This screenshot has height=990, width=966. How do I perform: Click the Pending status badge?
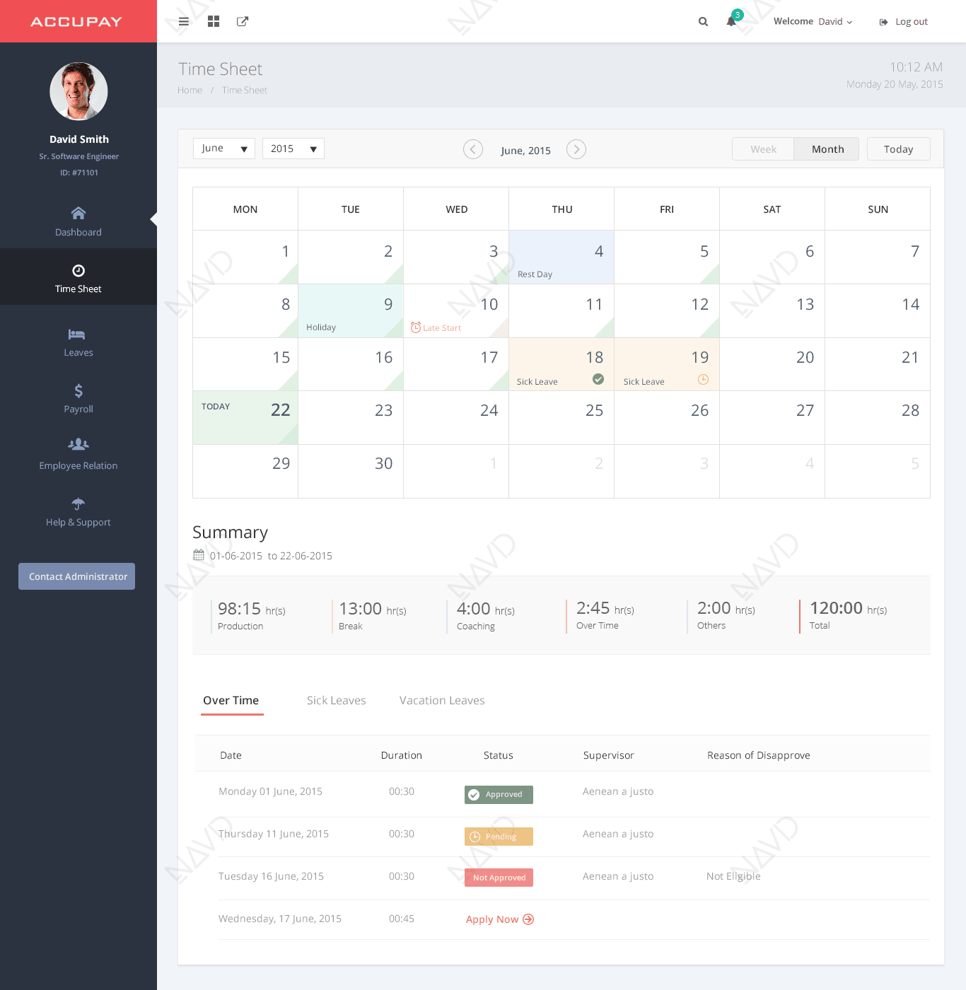click(499, 837)
